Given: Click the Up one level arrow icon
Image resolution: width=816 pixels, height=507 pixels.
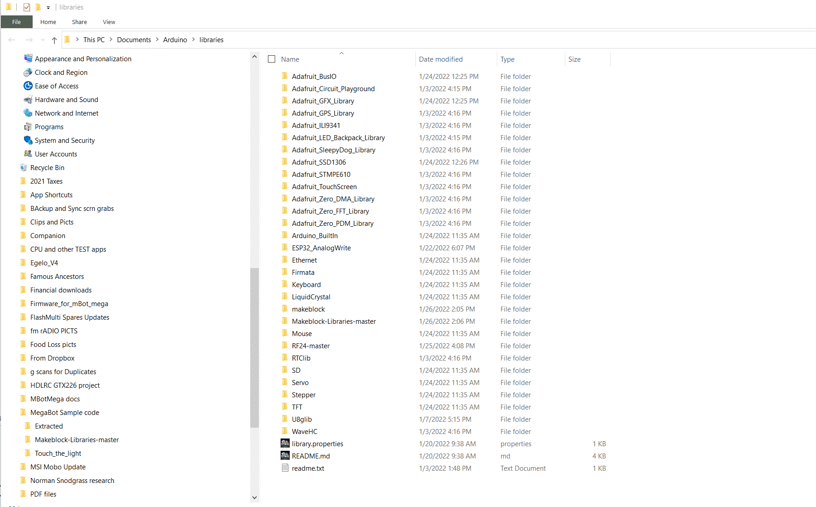Looking at the screenshot, I should pos(54,40).
